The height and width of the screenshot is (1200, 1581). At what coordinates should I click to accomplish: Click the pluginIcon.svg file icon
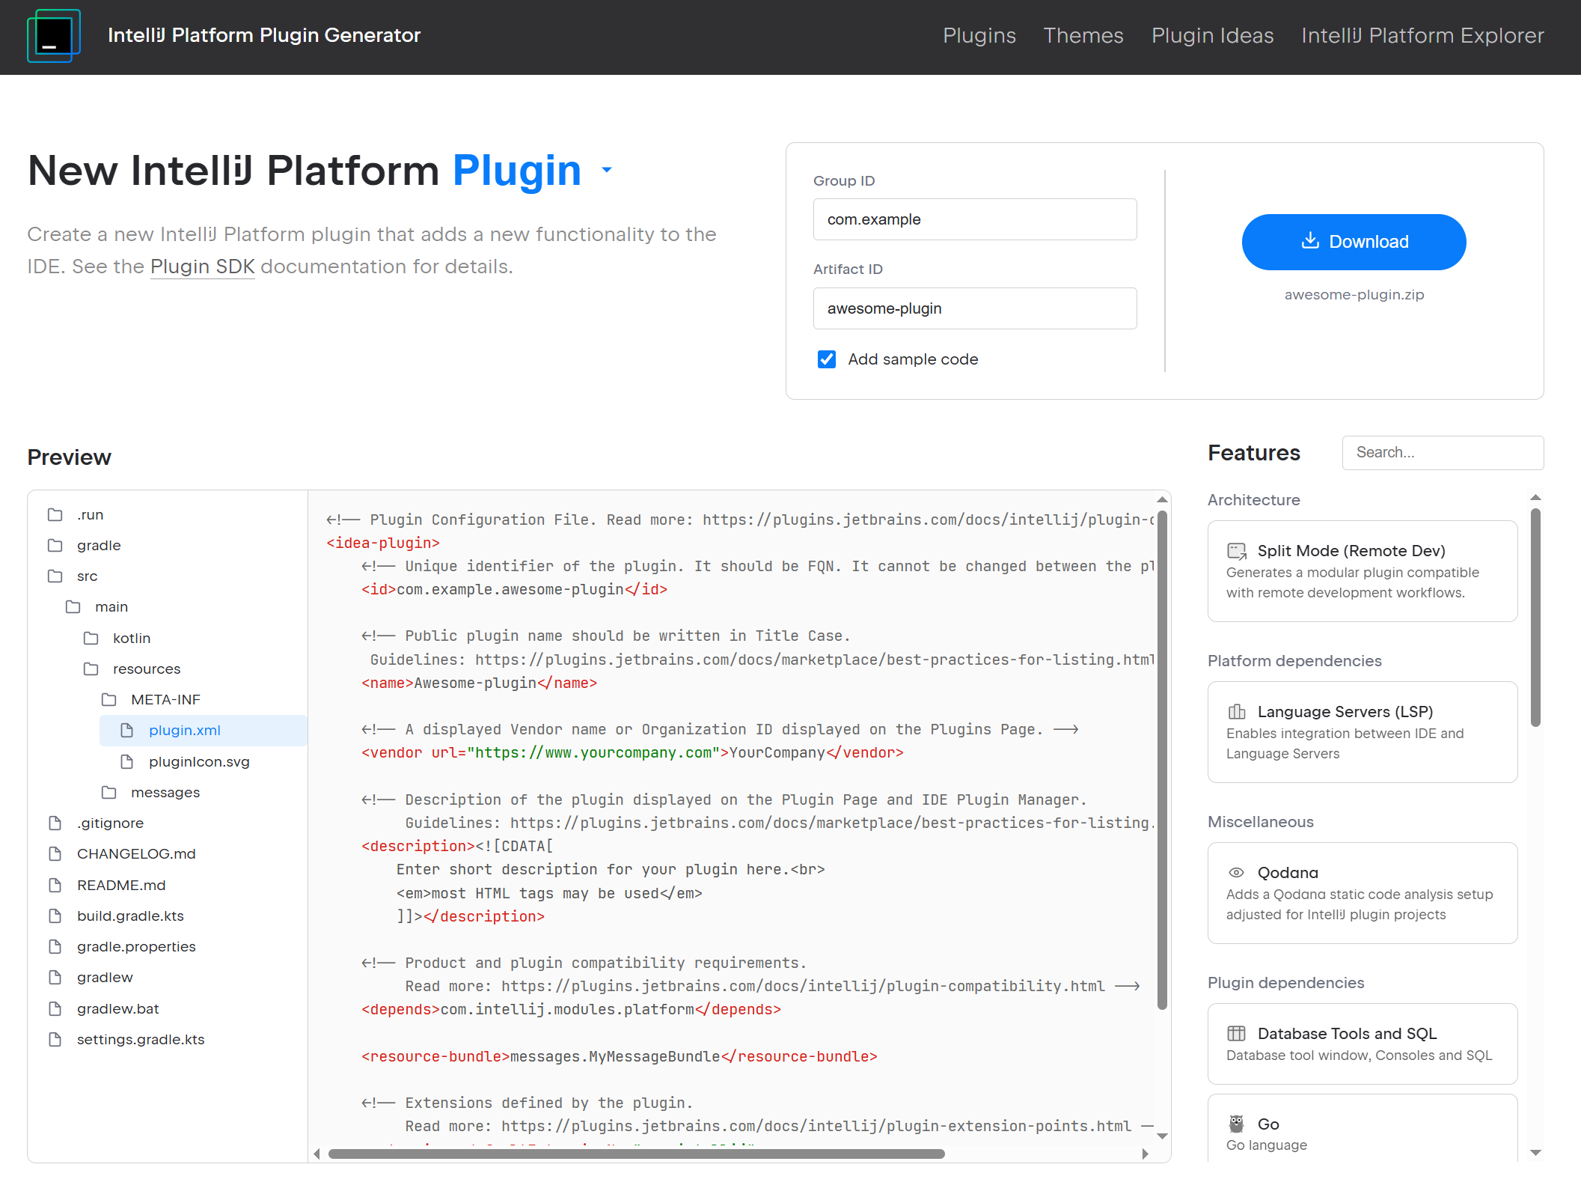tap(127, 762)
